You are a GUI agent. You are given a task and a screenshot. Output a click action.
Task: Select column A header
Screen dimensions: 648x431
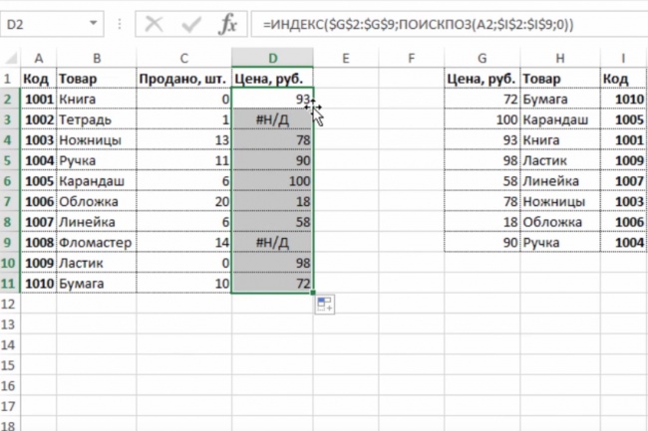pos(38,58)
